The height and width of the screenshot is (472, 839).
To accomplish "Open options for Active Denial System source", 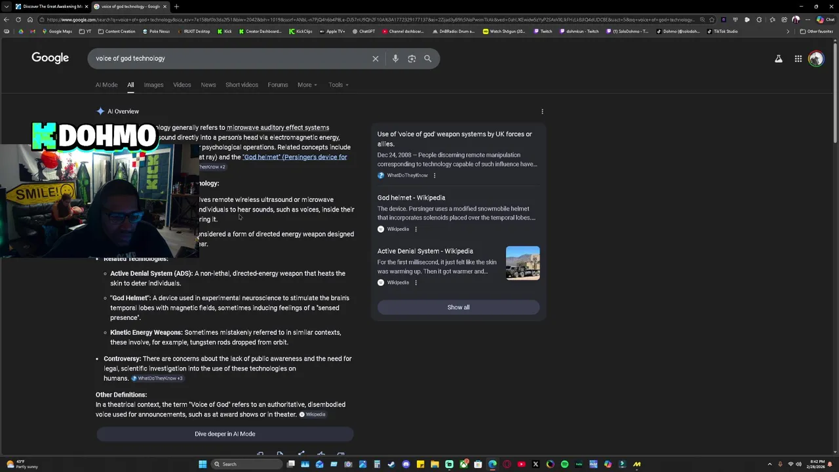I will click(x=416, y=283).
